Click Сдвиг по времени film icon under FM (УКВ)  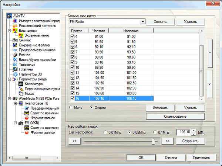(27, 128)
